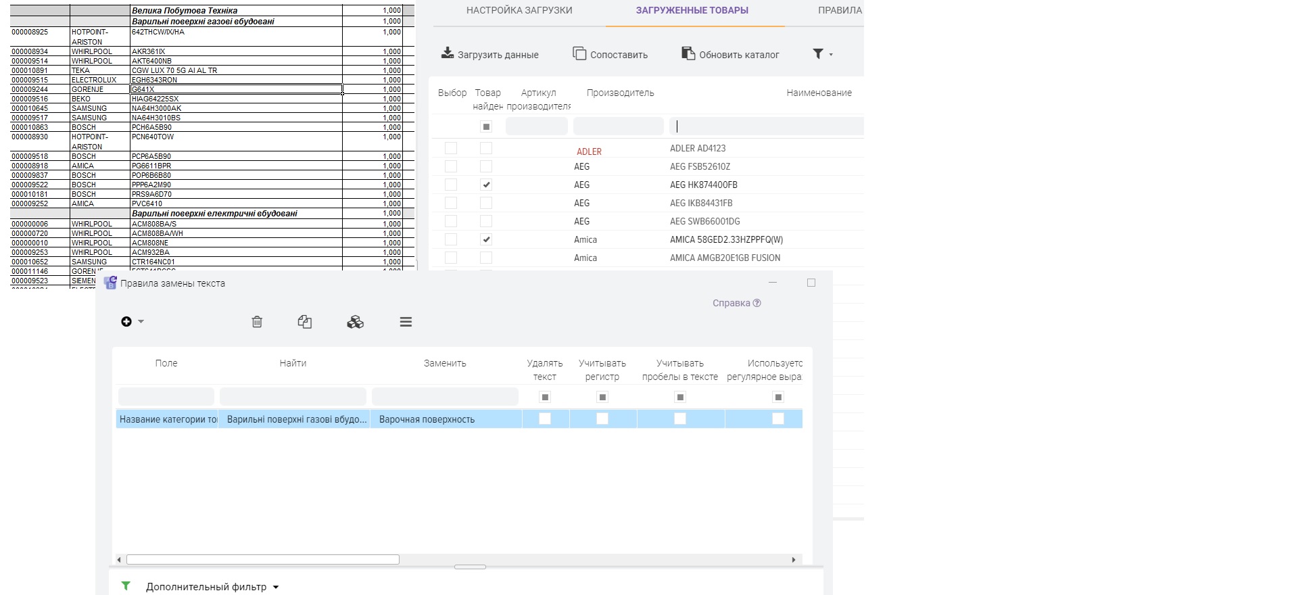Copy the selected replacement rule
The height and width of the screenshot is (595, 1294).
tap(305, 322)
